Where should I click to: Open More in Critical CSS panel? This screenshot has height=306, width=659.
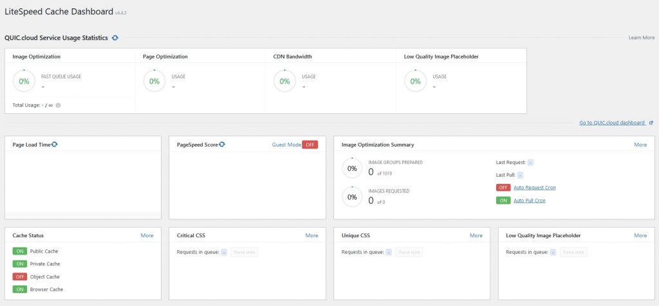311,235
